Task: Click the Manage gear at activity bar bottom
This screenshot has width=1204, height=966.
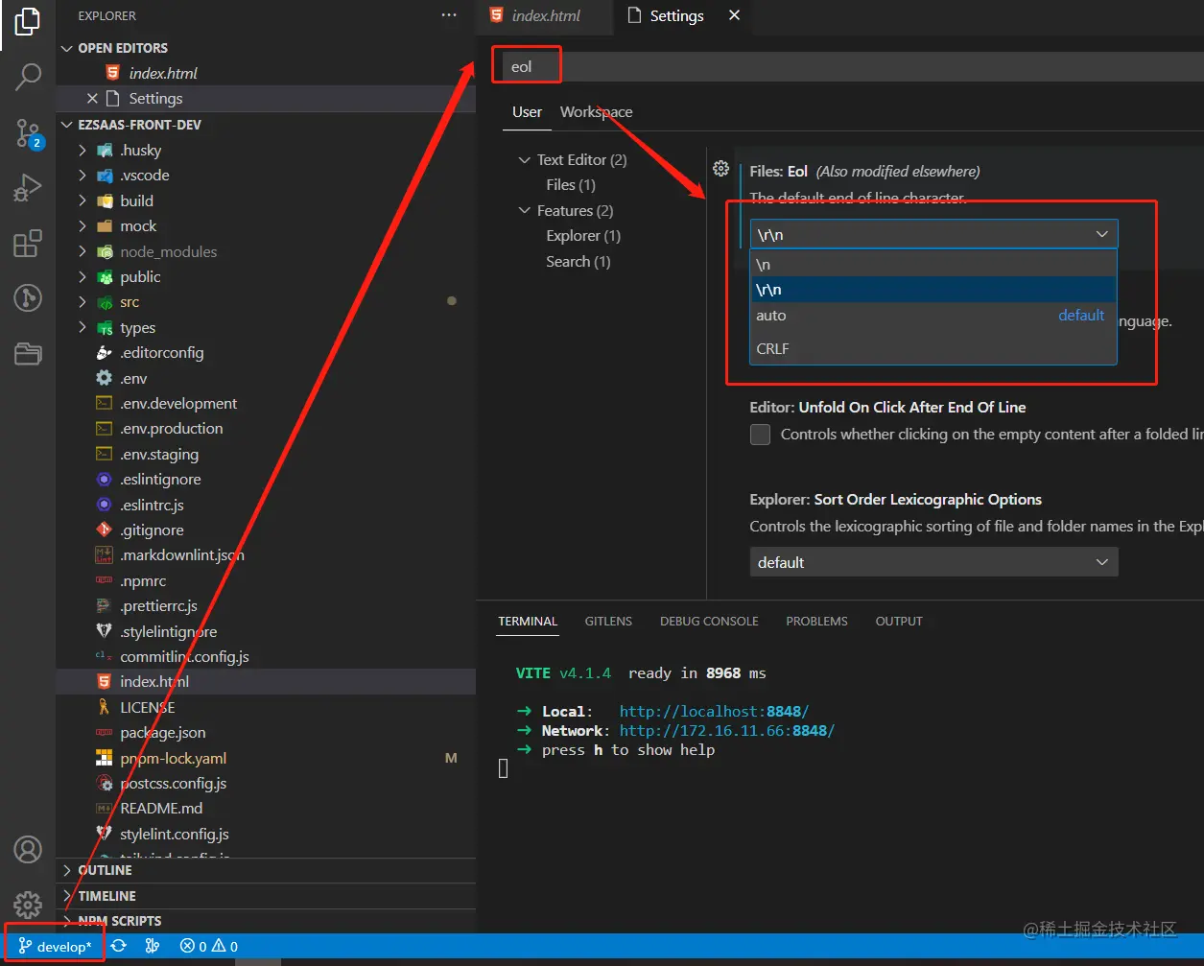Action: (x=27, y=905)
